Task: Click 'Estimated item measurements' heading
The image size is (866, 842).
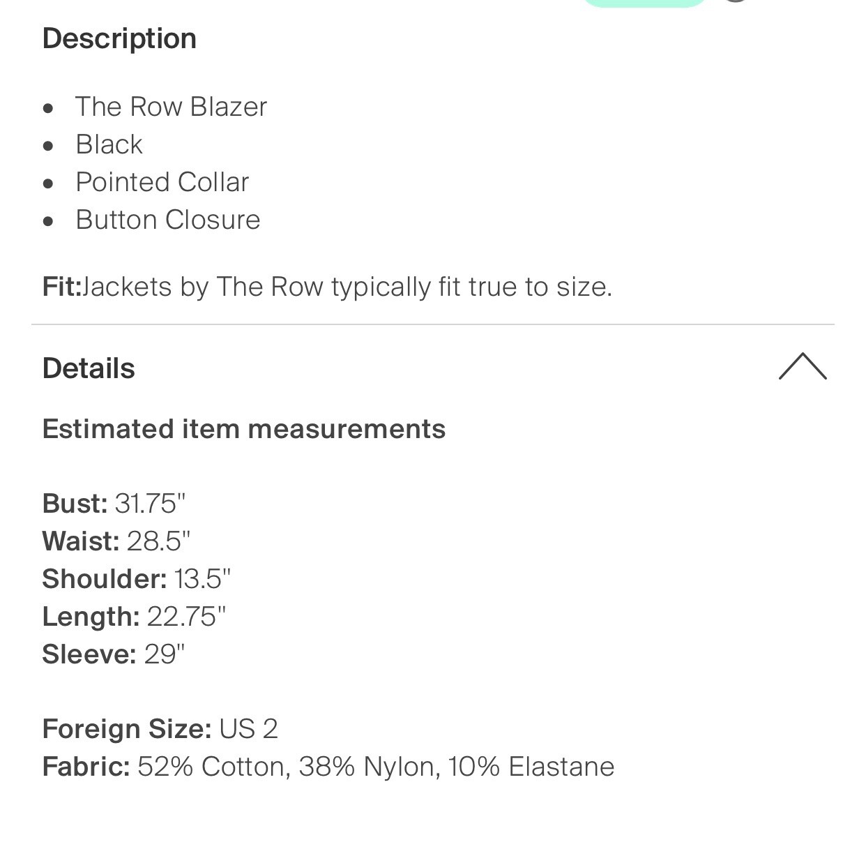Action: point(244,429)
